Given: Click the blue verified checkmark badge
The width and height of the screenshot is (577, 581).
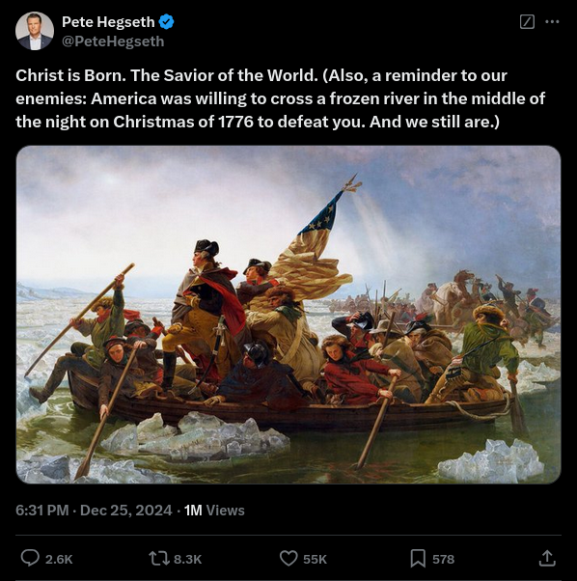Looking at the screenshot, I should coord(166,22).
